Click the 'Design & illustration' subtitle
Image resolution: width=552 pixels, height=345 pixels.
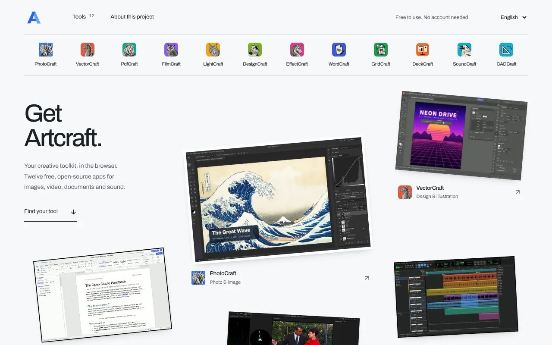[437, 197]
